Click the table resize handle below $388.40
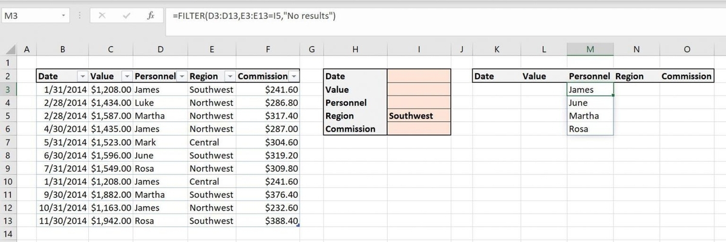The width and height of the screenshot is (726, 242). coord(299,225)
